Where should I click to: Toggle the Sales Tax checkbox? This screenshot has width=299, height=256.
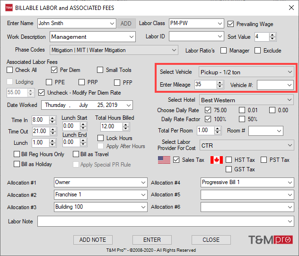pos(176,160)
